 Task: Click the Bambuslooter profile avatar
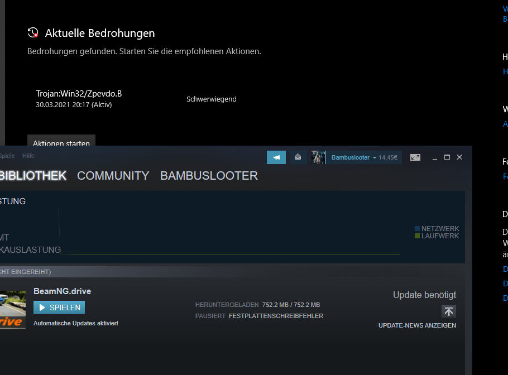coord(318,157)
